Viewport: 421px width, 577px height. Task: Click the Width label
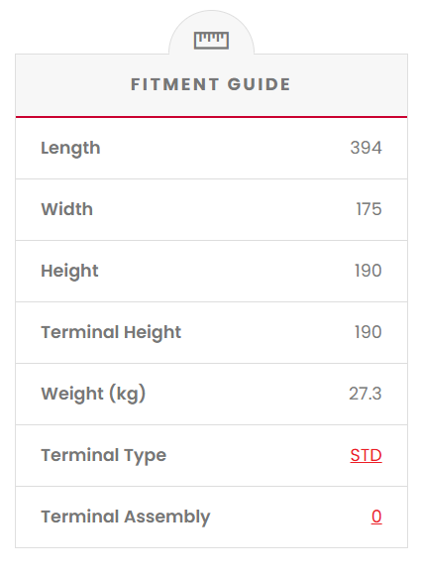point(67,209)
